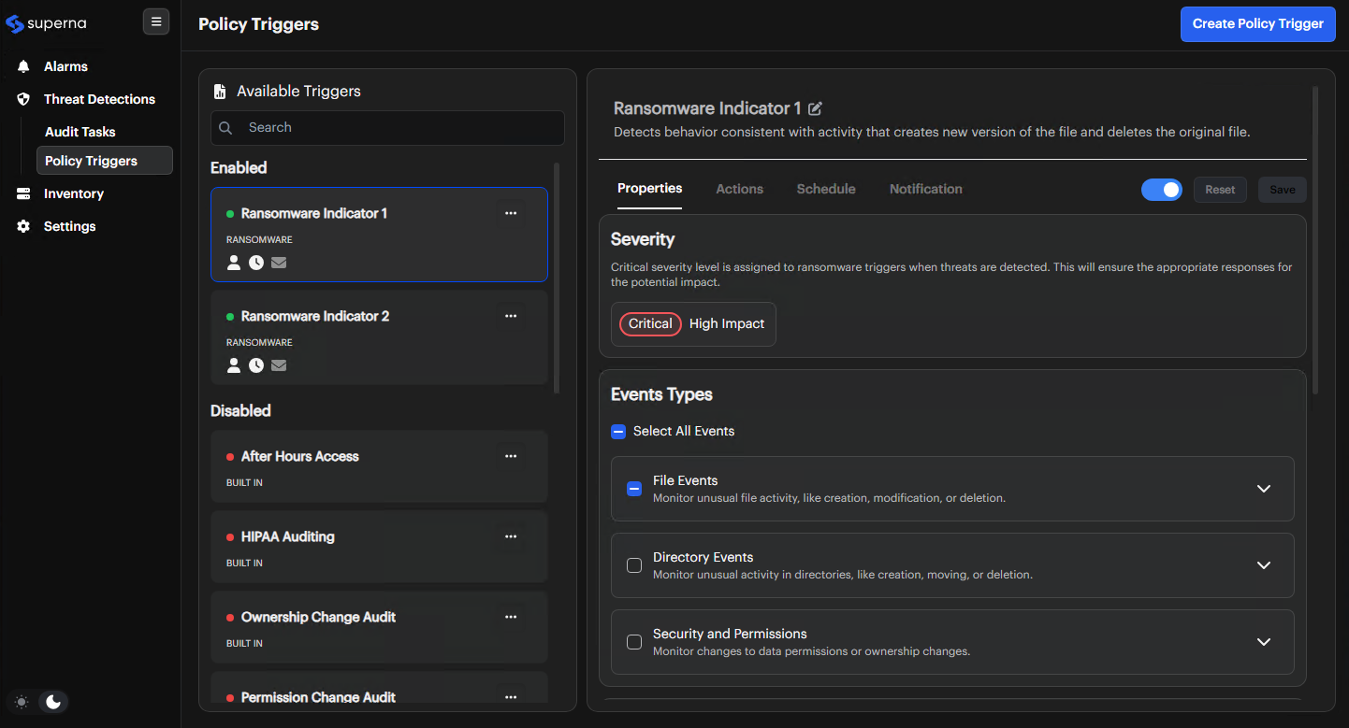Select HIPAA Auditing trigger
This screenshot has width=1349, height=728.
click(x=379, y=547)
